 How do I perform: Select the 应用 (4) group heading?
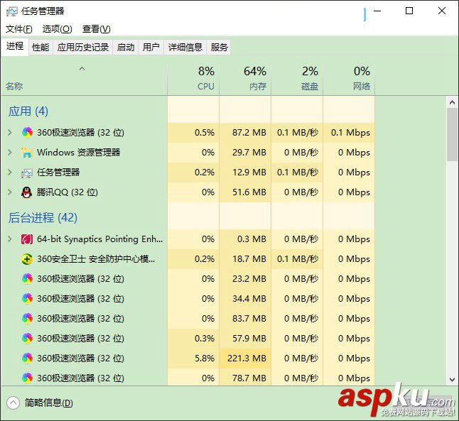pyautogui.click(x=28, y=111)
